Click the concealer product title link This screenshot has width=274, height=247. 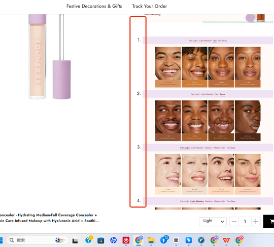point(49,218)
